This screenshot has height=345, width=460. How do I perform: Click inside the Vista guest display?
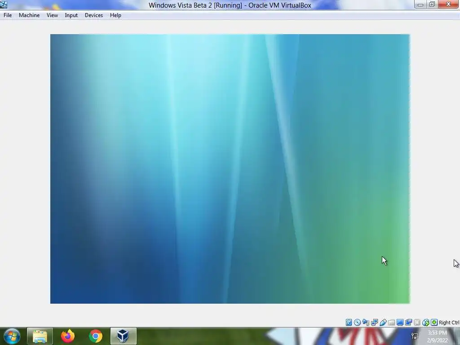[230, 169]
